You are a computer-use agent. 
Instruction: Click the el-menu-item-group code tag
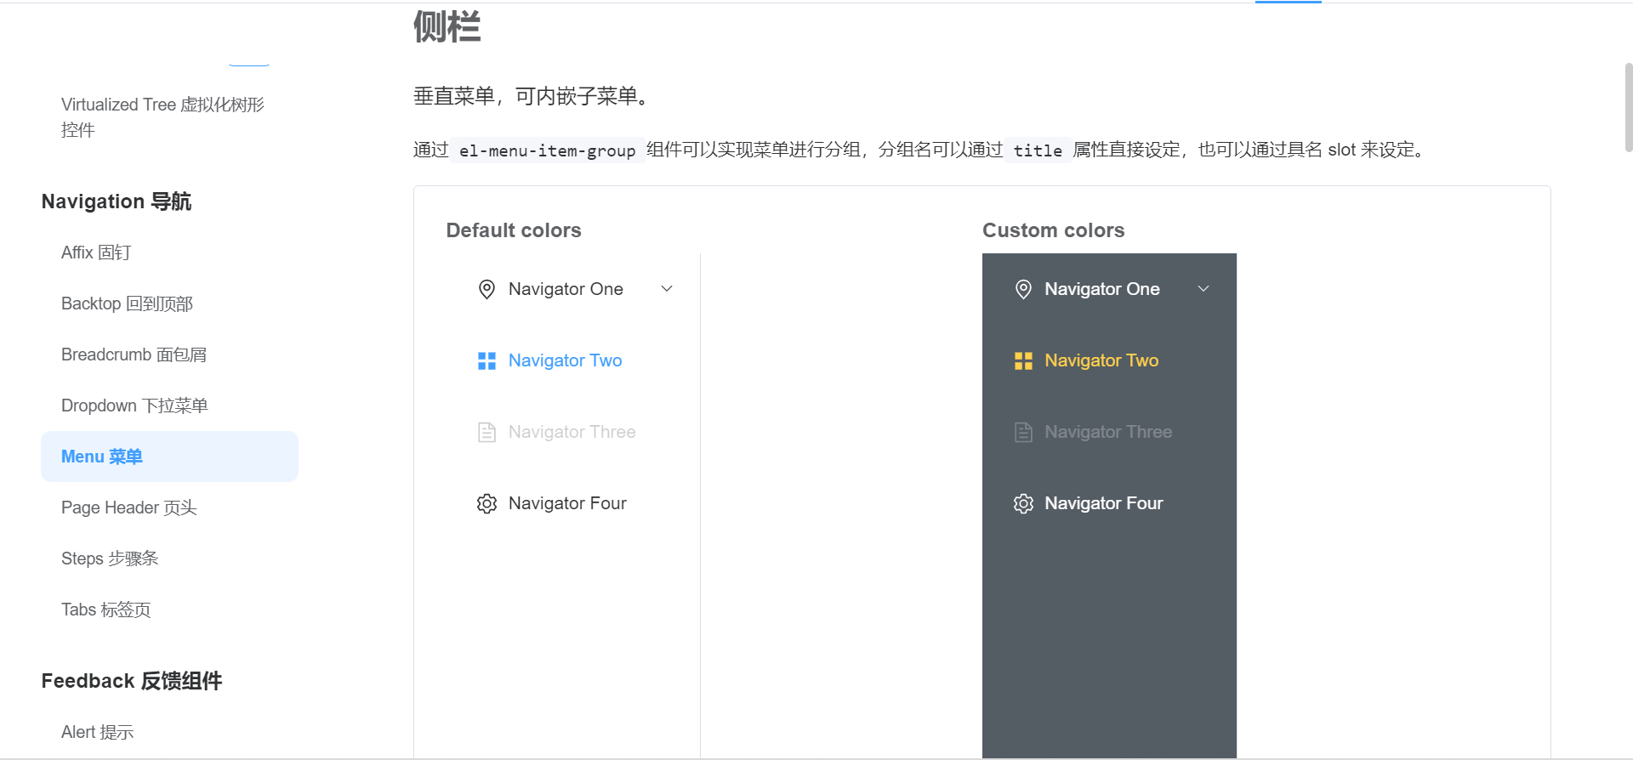tap(548, 150)
